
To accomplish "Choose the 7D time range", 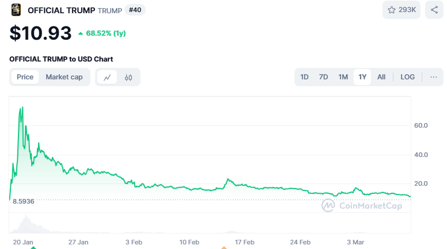I will pos(323,77).
